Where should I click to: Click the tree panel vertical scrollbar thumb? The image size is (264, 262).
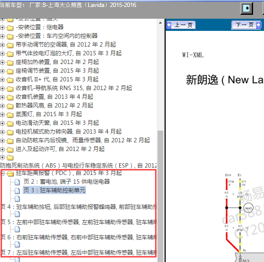coord(160,196)
